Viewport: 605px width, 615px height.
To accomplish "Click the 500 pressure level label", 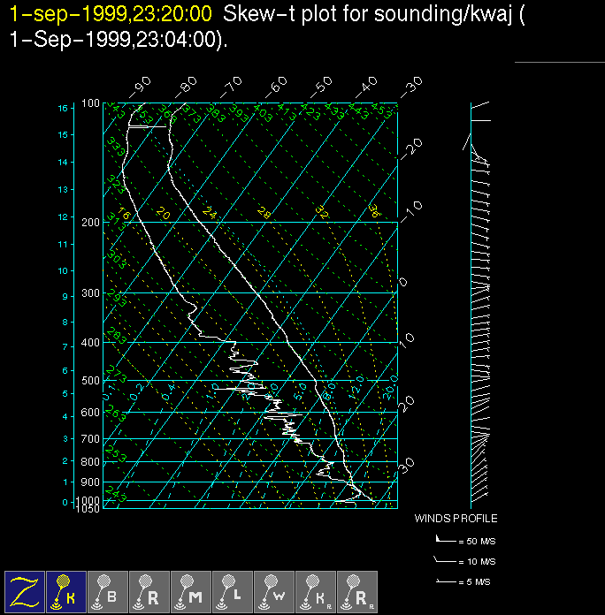I will (x=90, y=381).
